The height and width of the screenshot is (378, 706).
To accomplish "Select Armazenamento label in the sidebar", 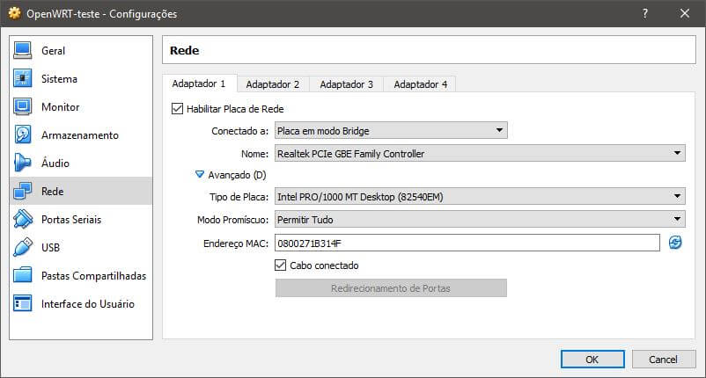I will point(80,135).
